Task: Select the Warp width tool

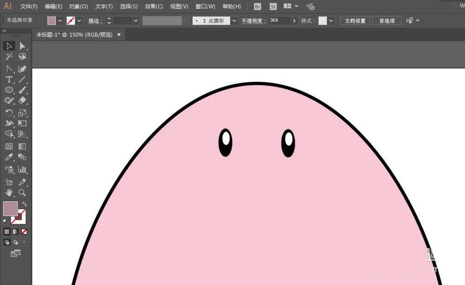Action: (x=9, y=123)
